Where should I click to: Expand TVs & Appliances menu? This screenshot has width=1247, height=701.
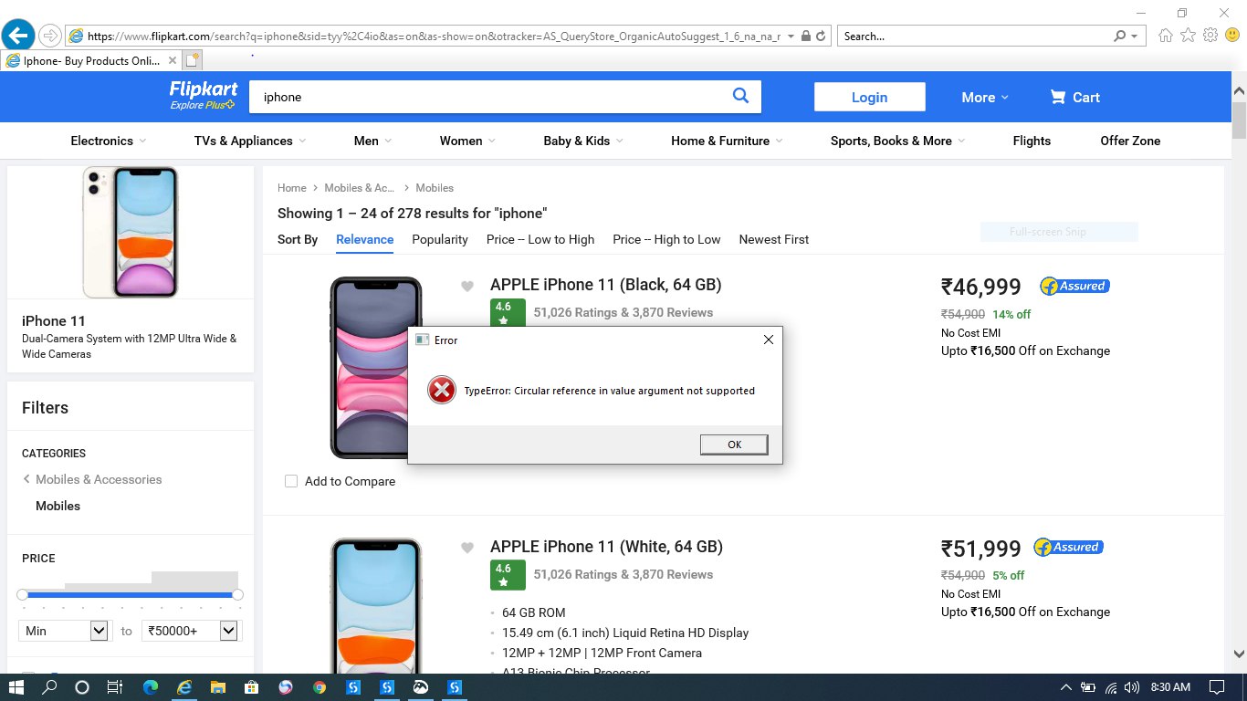point(250,141)
